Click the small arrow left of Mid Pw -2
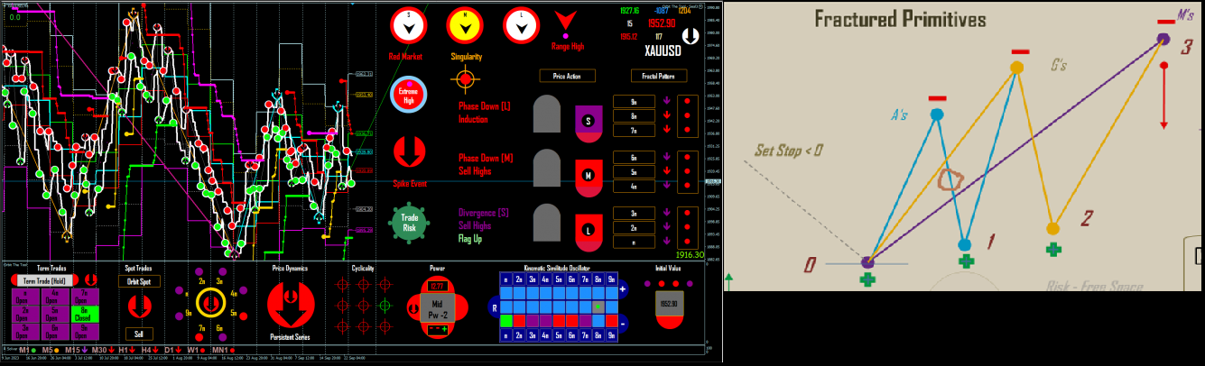Image resolution: width=1205 pixels, height=366 pixels. pos(414,308)
